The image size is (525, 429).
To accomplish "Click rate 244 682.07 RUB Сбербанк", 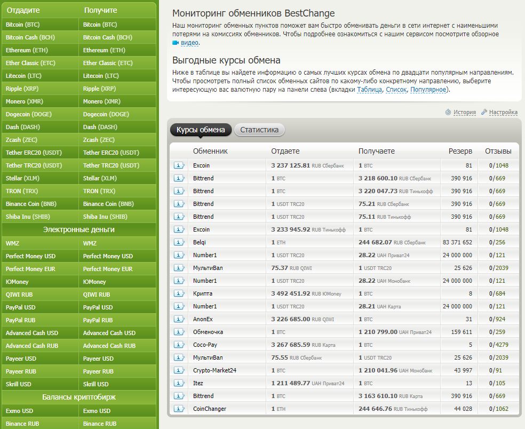I will point(392,242).
